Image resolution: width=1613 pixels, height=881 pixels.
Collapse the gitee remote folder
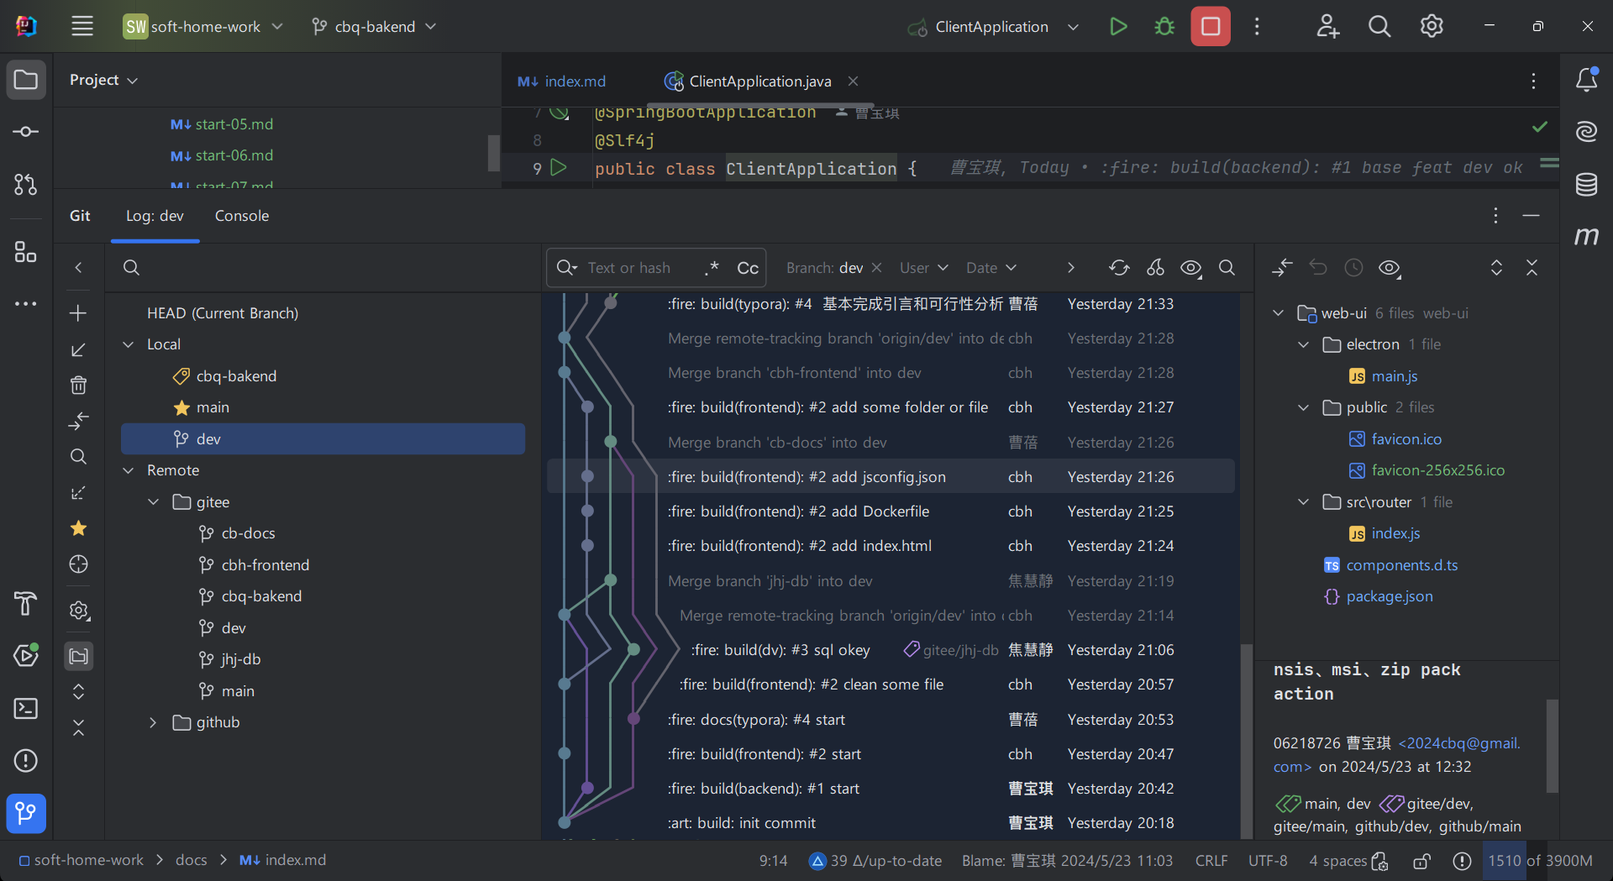pyautogui.click(x=153, y=502)
